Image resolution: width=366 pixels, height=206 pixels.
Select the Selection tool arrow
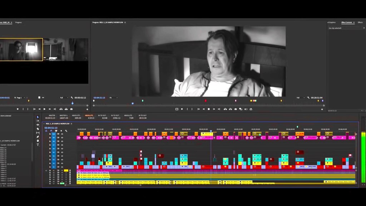click(x=38, y=117)
